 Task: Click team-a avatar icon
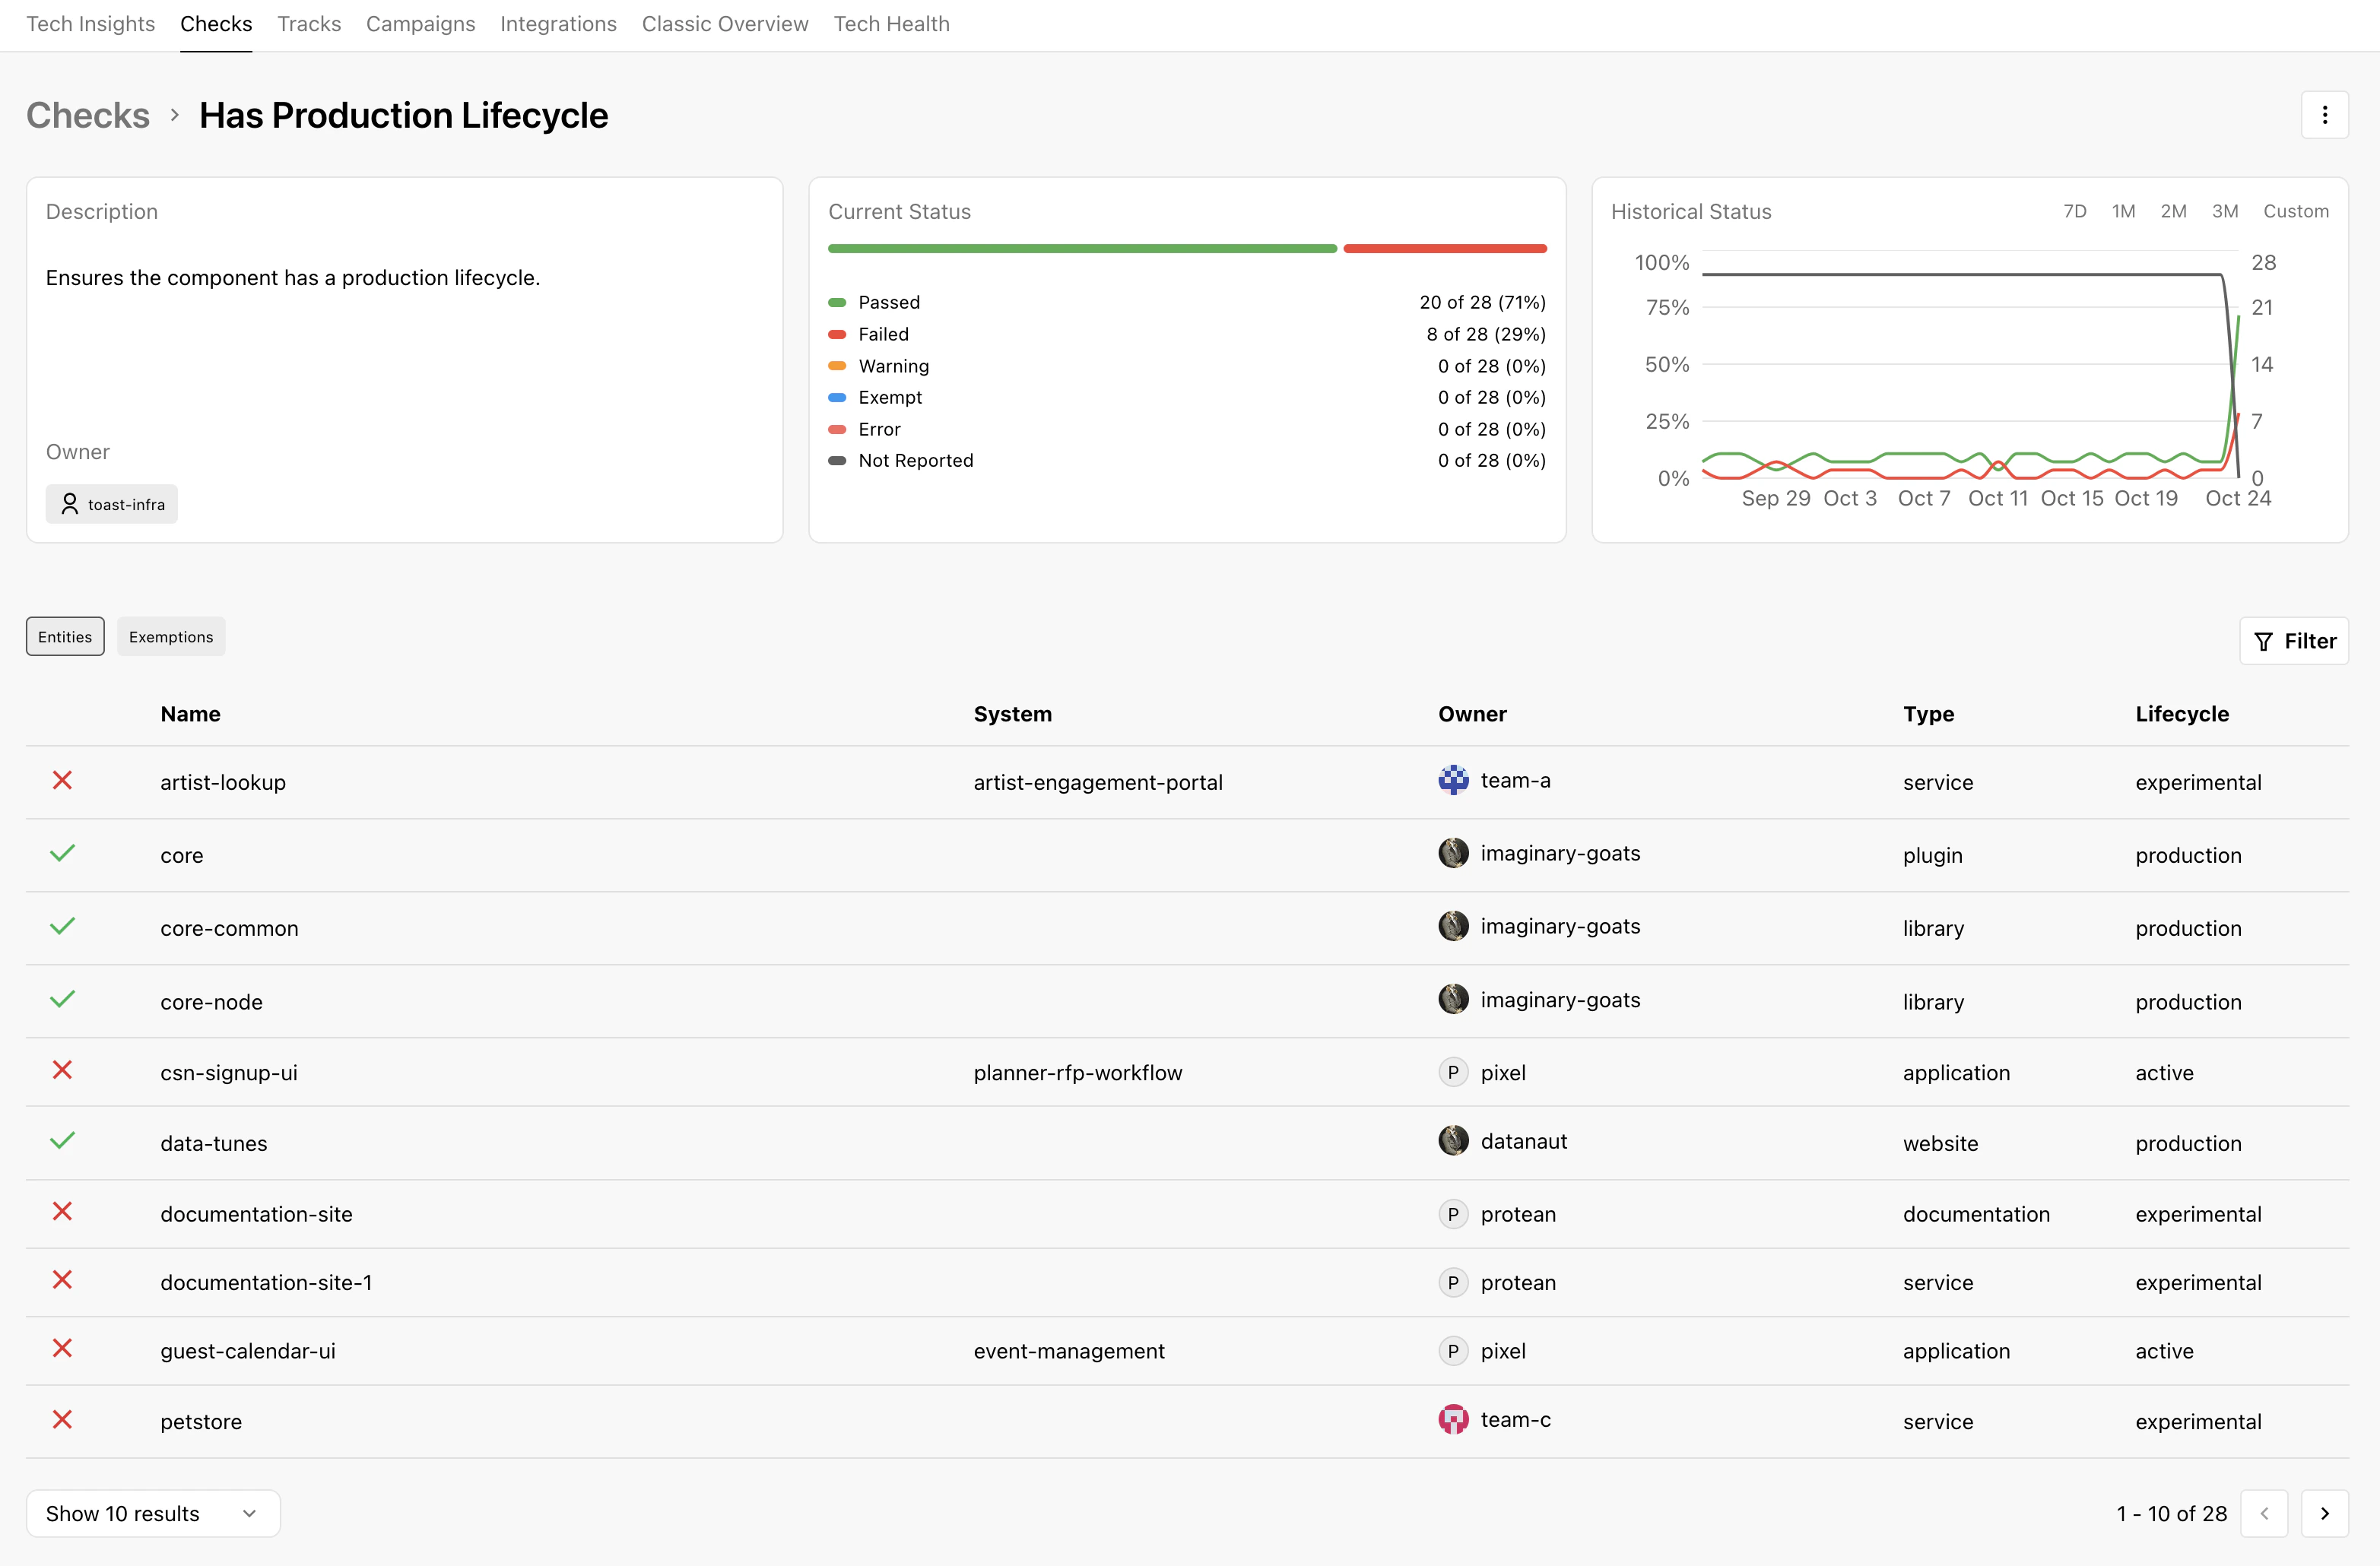pyautogui.click(x=1453, y=780)
